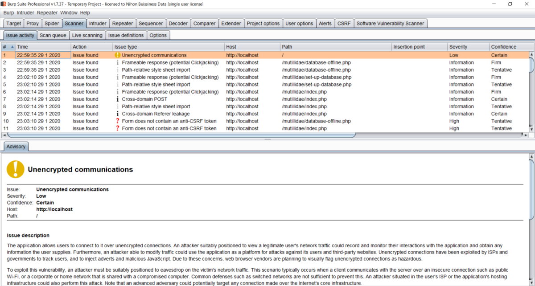This screenshot has height=286, width=535.
Task: Click the info icon on Cross-domain Referer leakage row
Action: point(118,114)
